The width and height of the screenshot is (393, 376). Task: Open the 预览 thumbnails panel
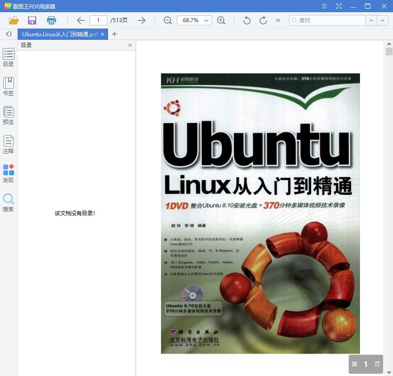pyautogui.click(x=8, y=116)
